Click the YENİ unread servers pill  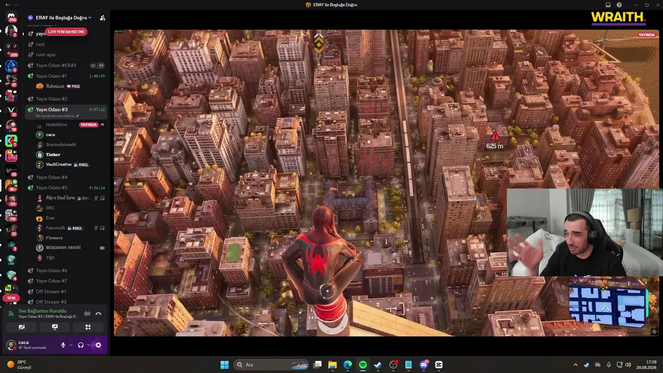click(x=11, y=298)
